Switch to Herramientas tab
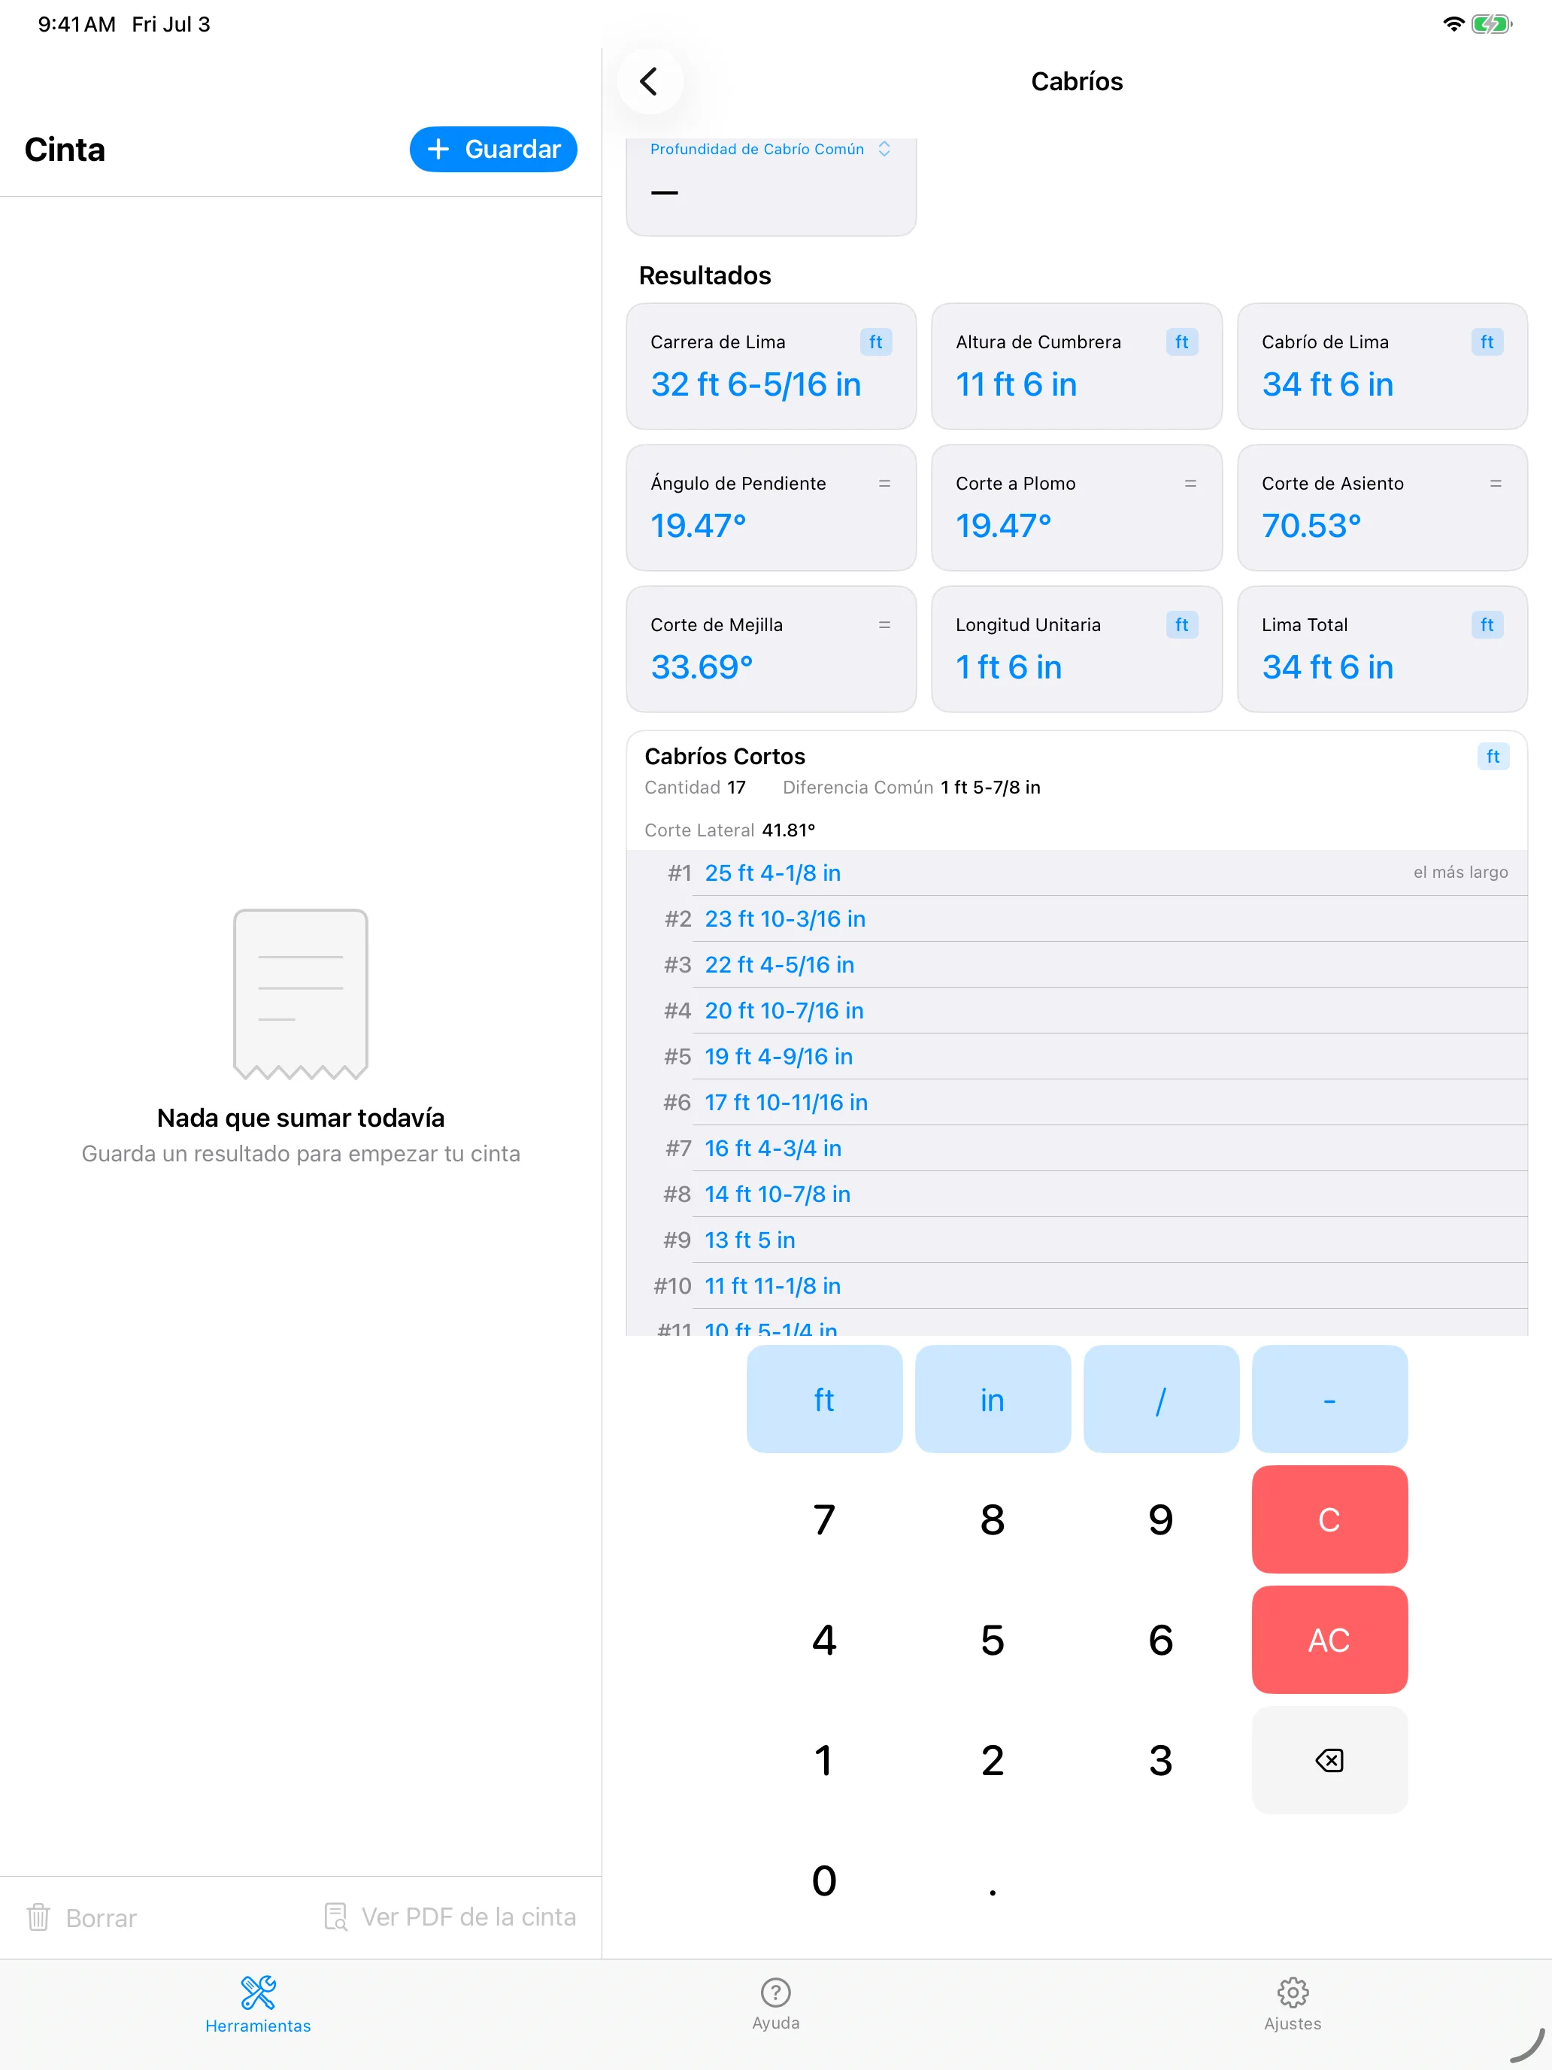 coord(258,2005)
